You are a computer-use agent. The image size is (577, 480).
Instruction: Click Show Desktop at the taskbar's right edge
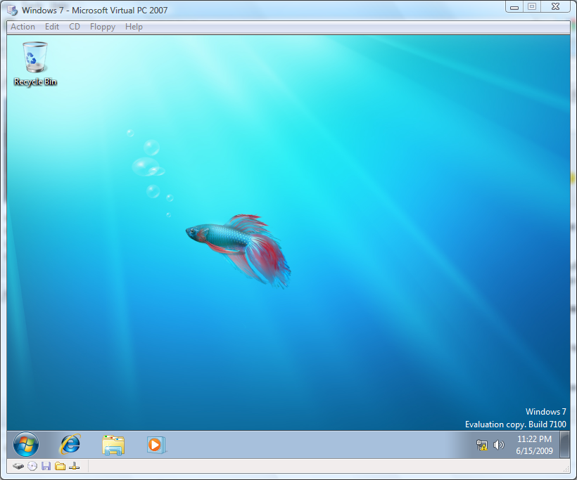point(564,444)
